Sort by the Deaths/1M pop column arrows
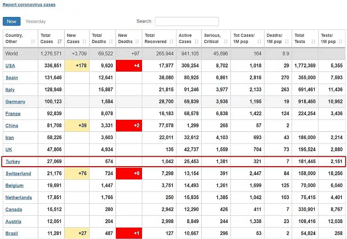 [287, 41]
